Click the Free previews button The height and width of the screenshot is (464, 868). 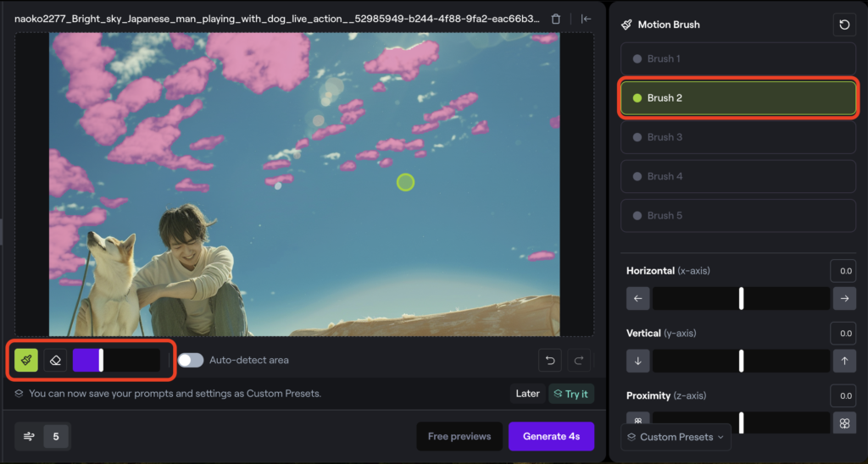click(459, 437)
